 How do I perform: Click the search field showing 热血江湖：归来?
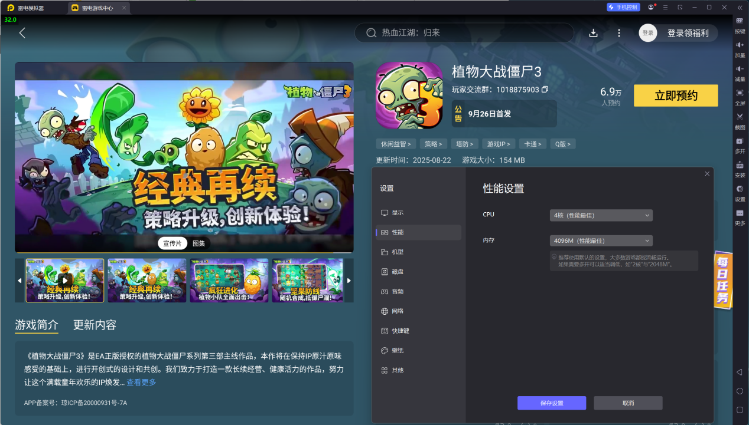point(464,33)
